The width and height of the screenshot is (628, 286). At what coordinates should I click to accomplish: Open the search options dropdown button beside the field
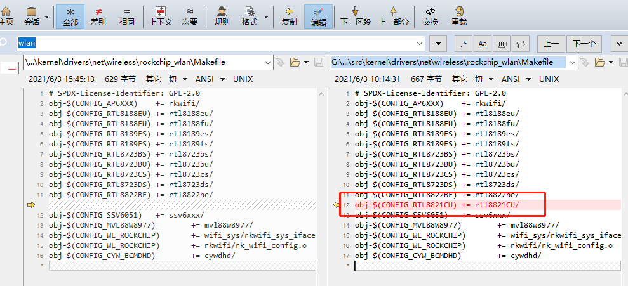[x=438, y=43]
